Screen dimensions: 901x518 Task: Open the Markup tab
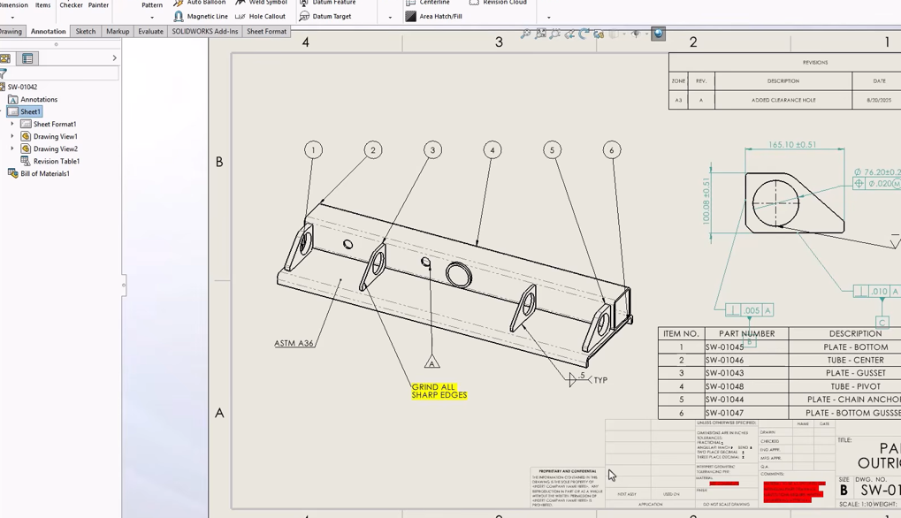[x=118, y=32]
